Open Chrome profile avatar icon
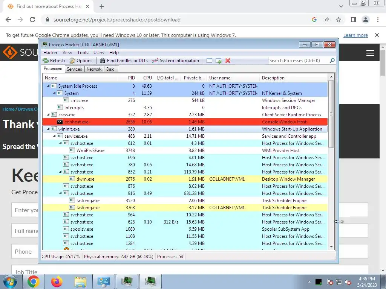 click(366, 20)
